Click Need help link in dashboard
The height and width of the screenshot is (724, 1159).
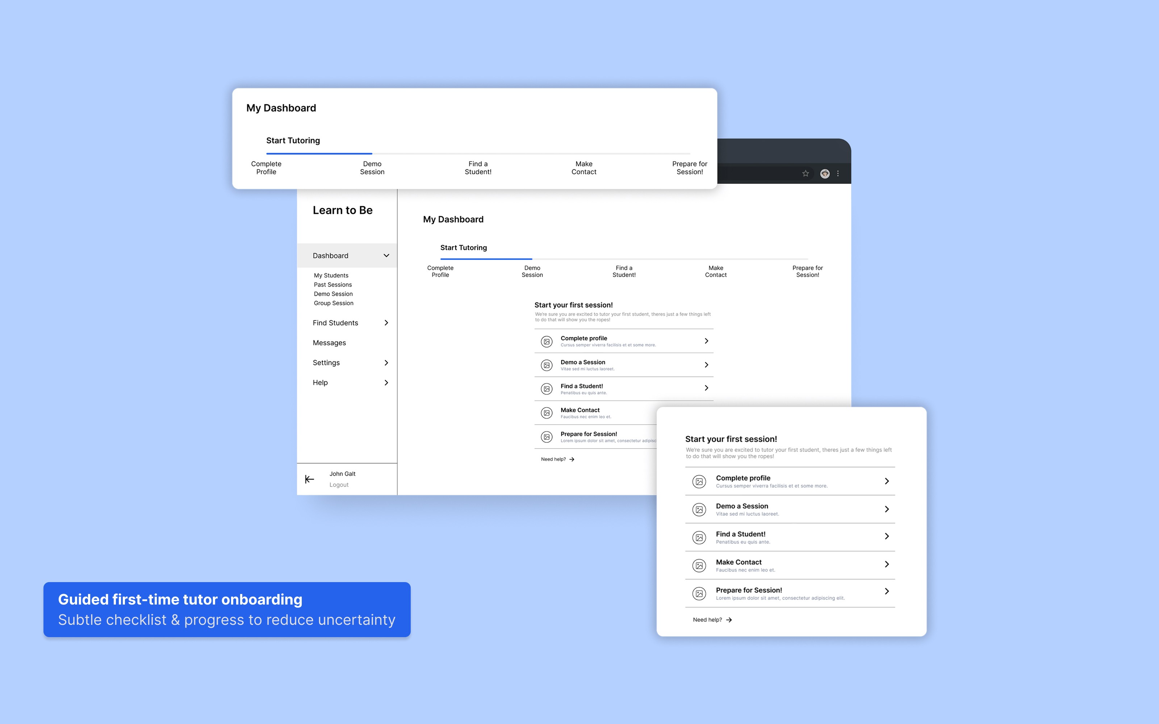point(553,459)
